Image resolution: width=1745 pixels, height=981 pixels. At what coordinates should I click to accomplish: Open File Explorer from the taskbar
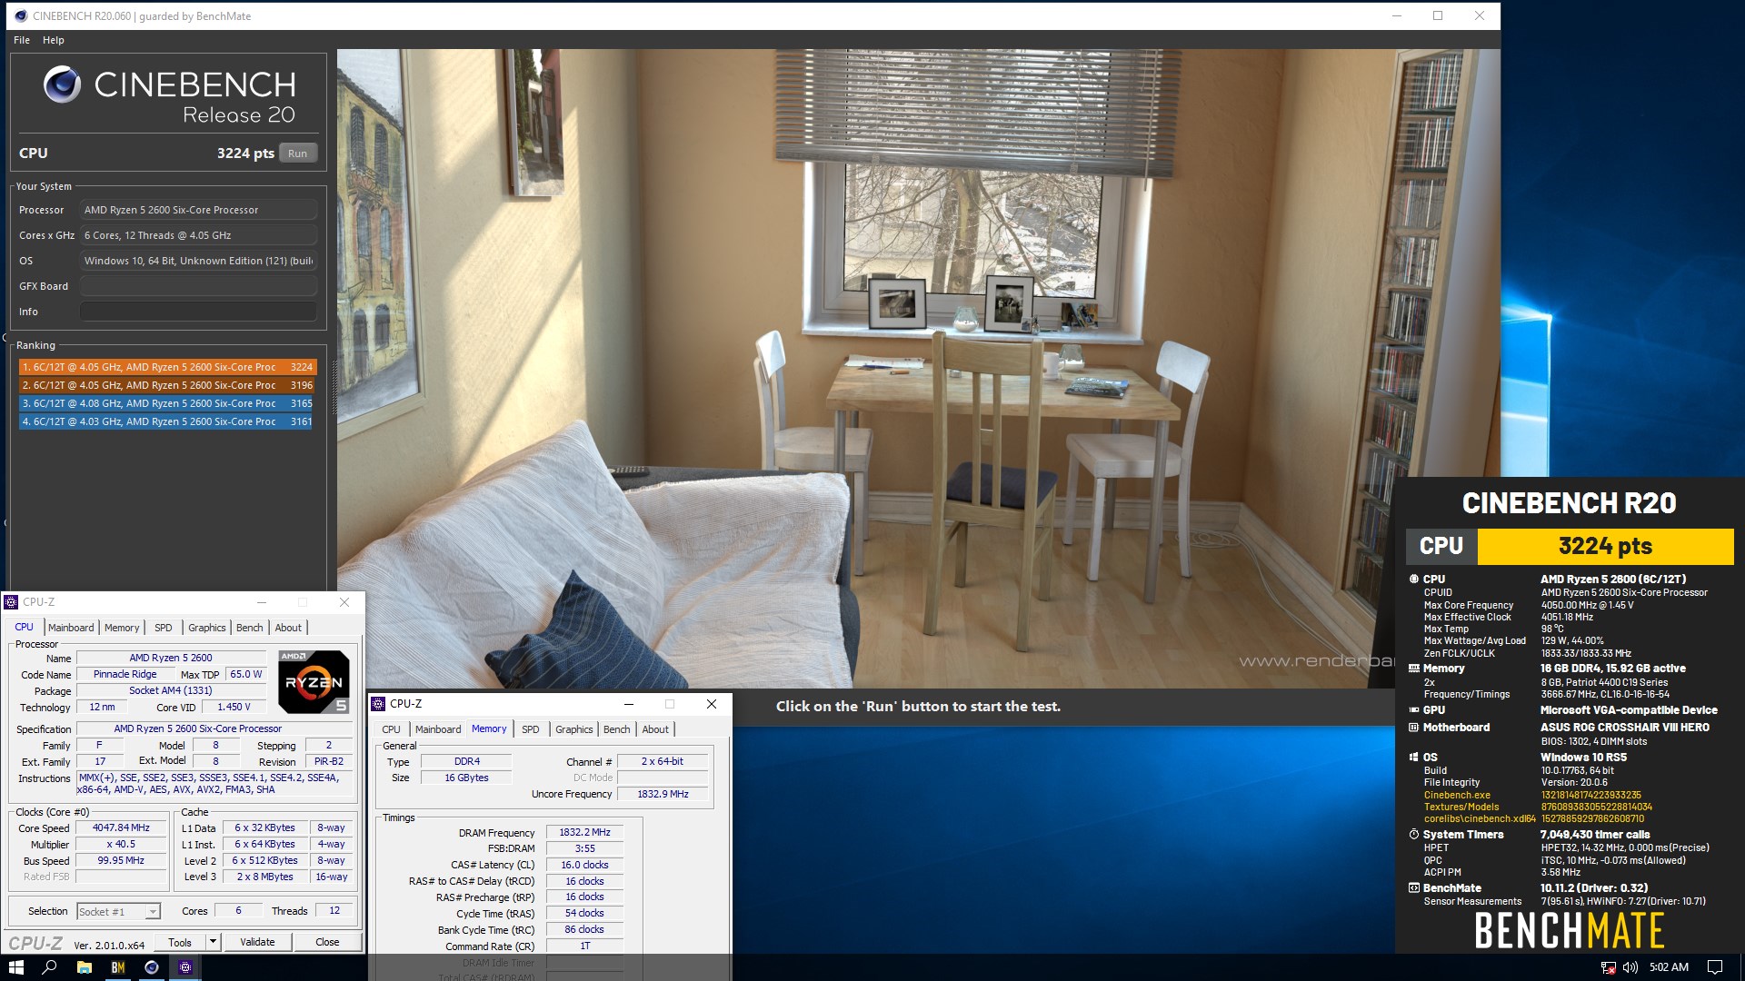coord(84,967)
